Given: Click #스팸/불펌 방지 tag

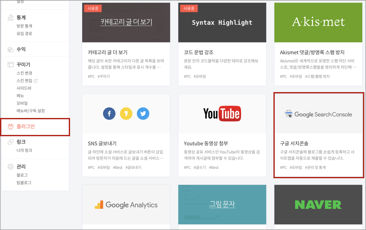Looking at the screenshot, I should [318, 76].
